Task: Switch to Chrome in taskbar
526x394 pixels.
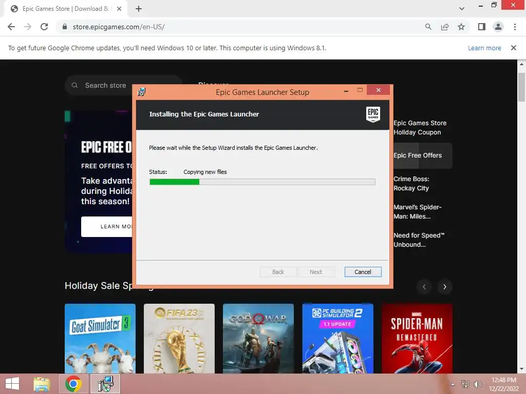Action: click(73, 384)
